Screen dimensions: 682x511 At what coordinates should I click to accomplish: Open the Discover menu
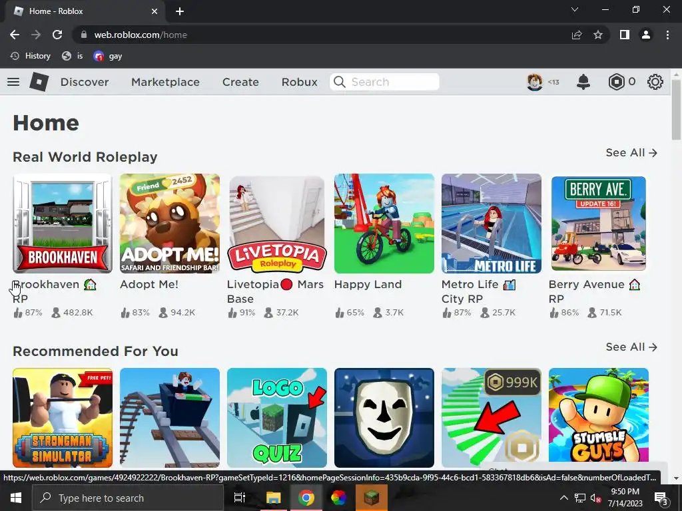[85, 82]
